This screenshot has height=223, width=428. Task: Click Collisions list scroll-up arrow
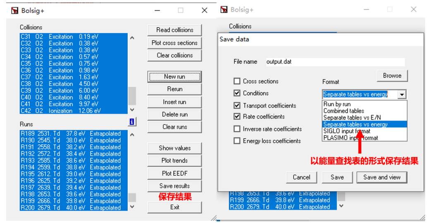pyautogui.click(x=132, y=38)
